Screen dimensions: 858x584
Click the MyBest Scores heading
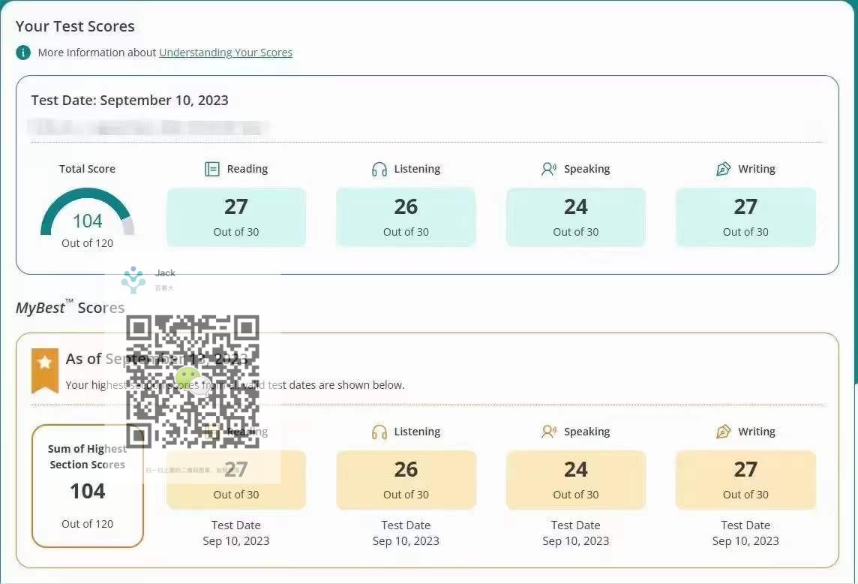(x=70, y=307)
